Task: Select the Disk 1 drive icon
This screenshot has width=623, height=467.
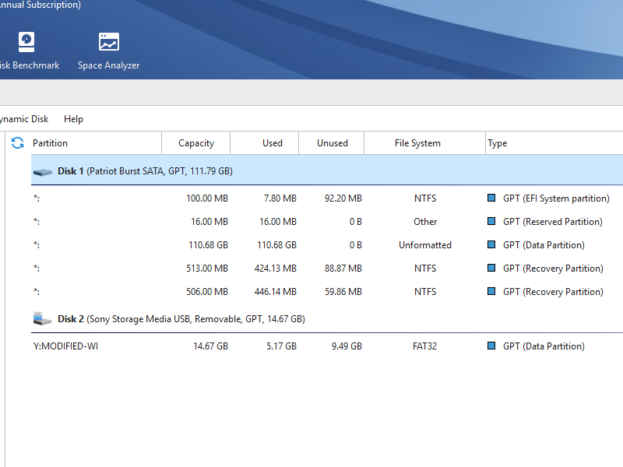Action: 42,171
